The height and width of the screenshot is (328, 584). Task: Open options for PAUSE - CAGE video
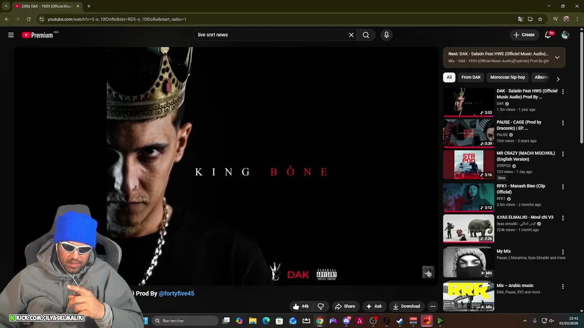click(x=563, y=123)
